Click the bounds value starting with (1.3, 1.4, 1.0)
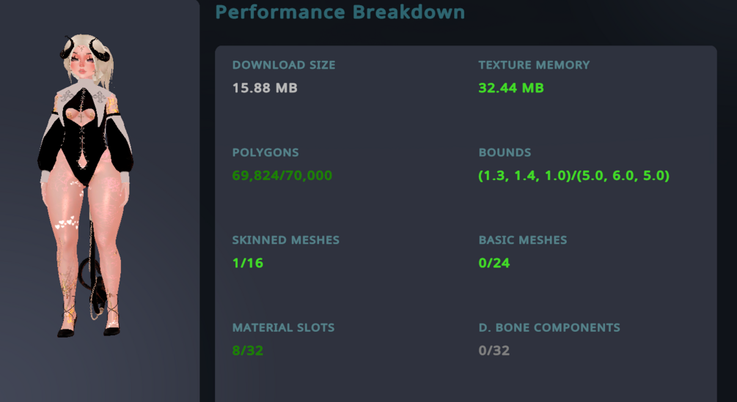737x402 pixels. 574,176
